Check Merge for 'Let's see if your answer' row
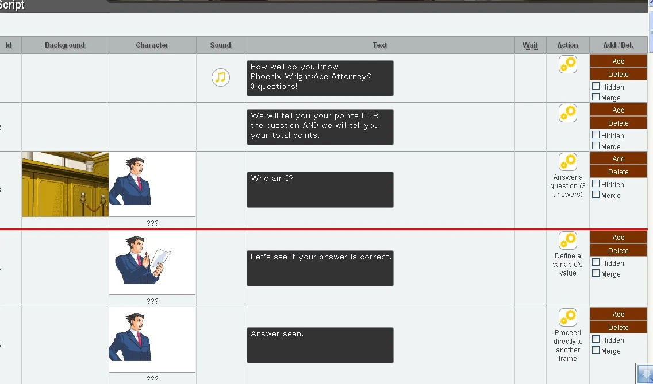Image resolution: width=653 pixels, height=384 pixels. pyautogui.click(x=596, y=273)
